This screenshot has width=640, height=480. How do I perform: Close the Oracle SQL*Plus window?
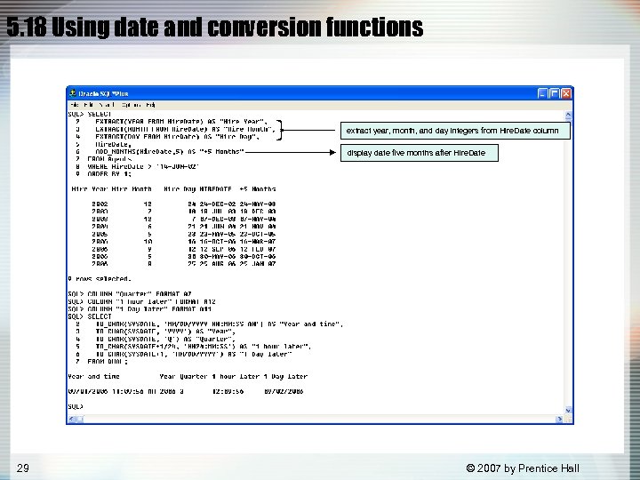pyautogui.click(x=566, y=94)
